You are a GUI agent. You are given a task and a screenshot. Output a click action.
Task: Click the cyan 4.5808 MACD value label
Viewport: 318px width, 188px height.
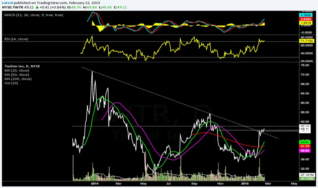pos(306,15)
